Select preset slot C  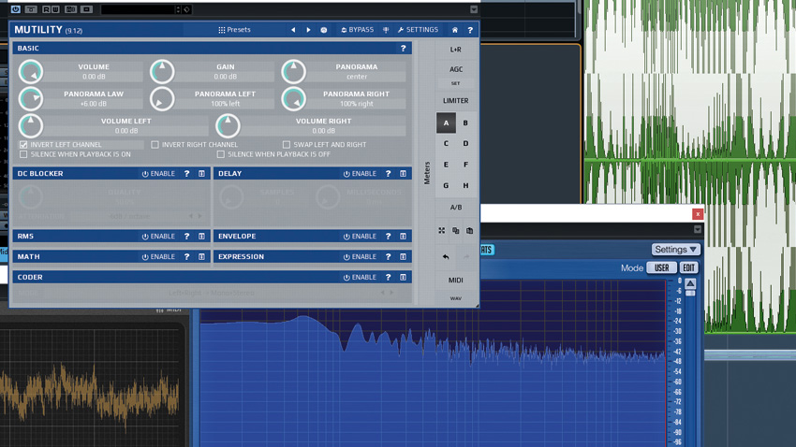pyautogui.click(x=446, y=144)
